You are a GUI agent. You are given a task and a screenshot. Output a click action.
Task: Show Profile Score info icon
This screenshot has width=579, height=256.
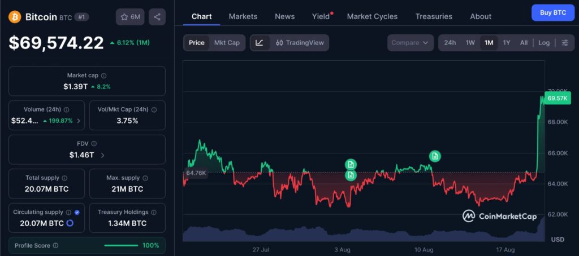(55, 245)
